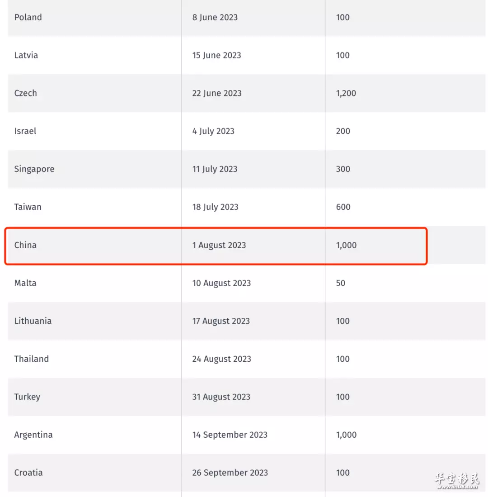Select China's 1,000 quota value
Image resolution: width=488 pixels, height=497 pixels.
[x=346, y=245]
